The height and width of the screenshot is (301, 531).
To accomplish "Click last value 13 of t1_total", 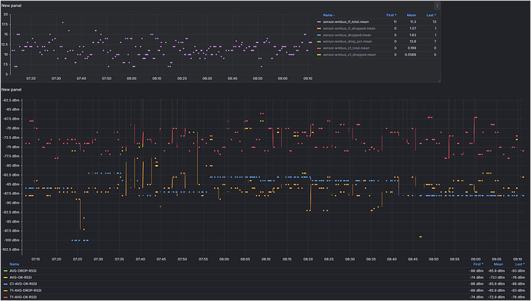I will (435, 22).
